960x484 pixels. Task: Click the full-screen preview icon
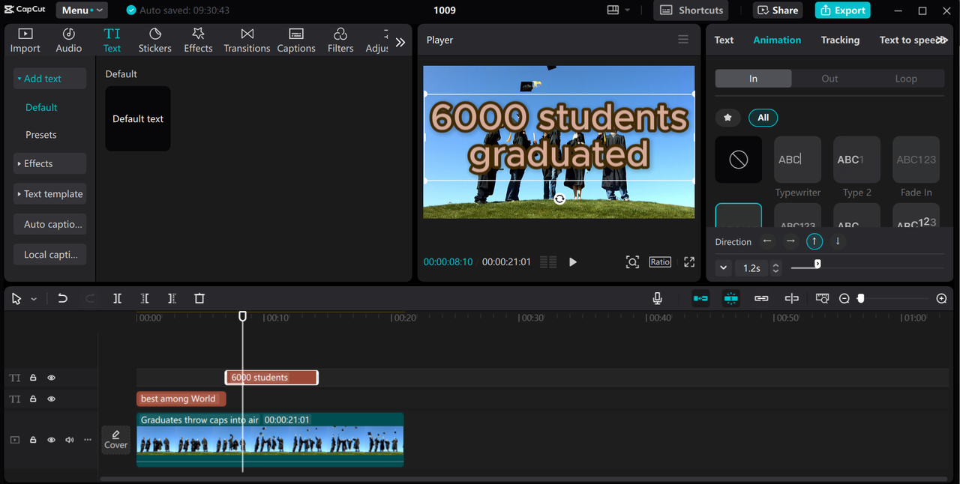[689, 261]
